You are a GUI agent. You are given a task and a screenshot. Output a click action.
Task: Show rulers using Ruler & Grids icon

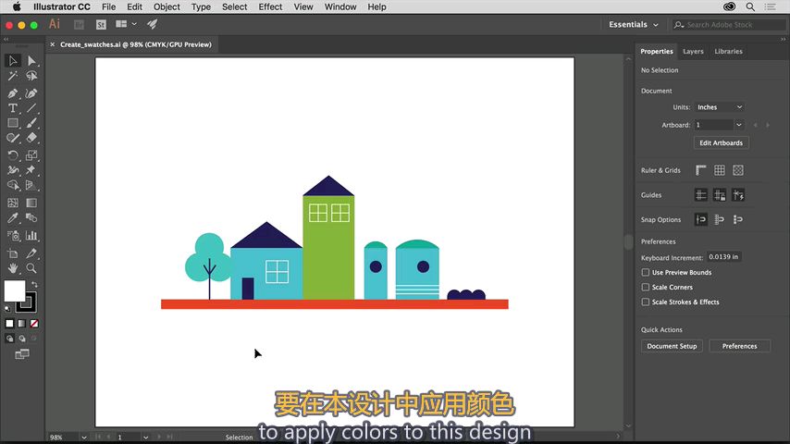tap(701, 170)
